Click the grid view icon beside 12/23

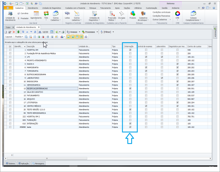(x=52, y=32)
